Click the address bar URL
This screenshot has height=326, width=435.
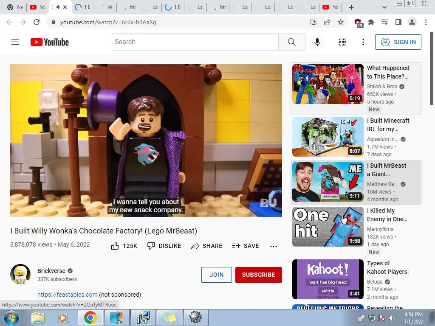point(108,22)
